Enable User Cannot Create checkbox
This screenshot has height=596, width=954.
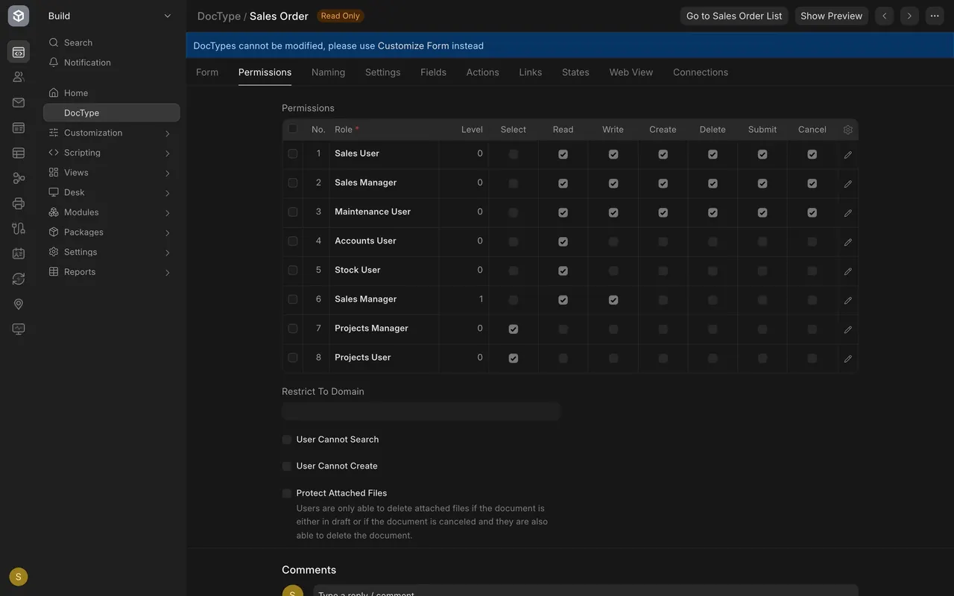(286, 466)
